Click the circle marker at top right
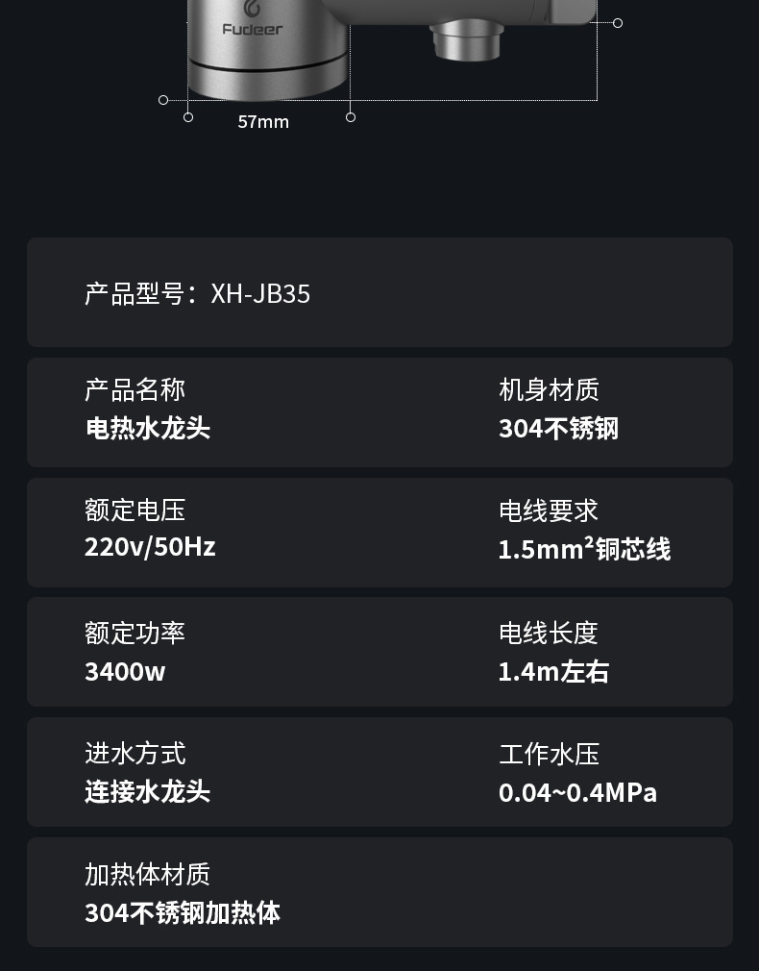This screenshot has width=759, height=971. point(618,23)
